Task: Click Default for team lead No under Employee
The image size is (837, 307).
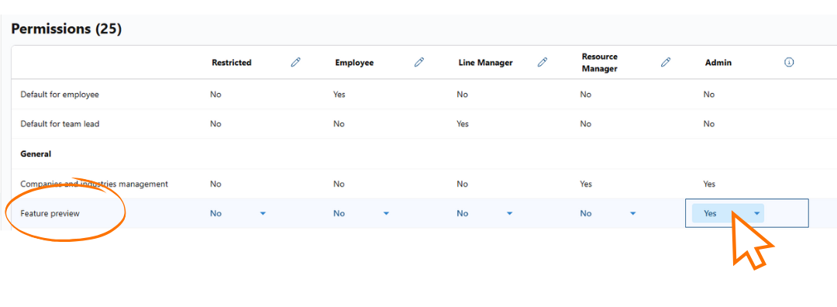Action: click(x=339, y=124)
